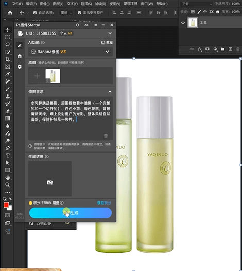The width and height of the screenshot is (242, 271).
Task: Open the Banana修图 function dropdown
Action: 71,52
